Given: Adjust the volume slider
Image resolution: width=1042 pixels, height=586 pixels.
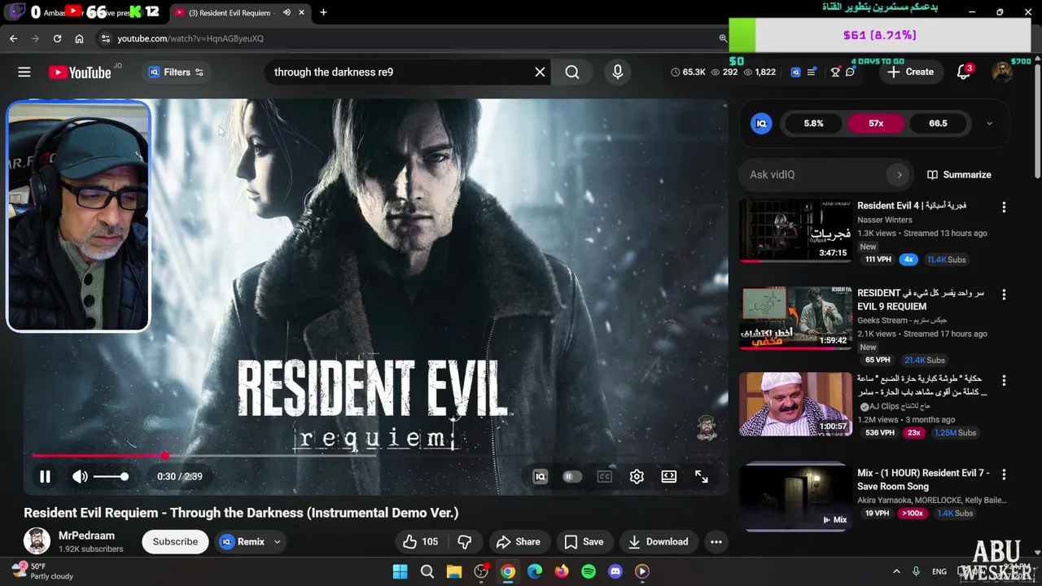Looking at the screenshot, I should 111,477.
